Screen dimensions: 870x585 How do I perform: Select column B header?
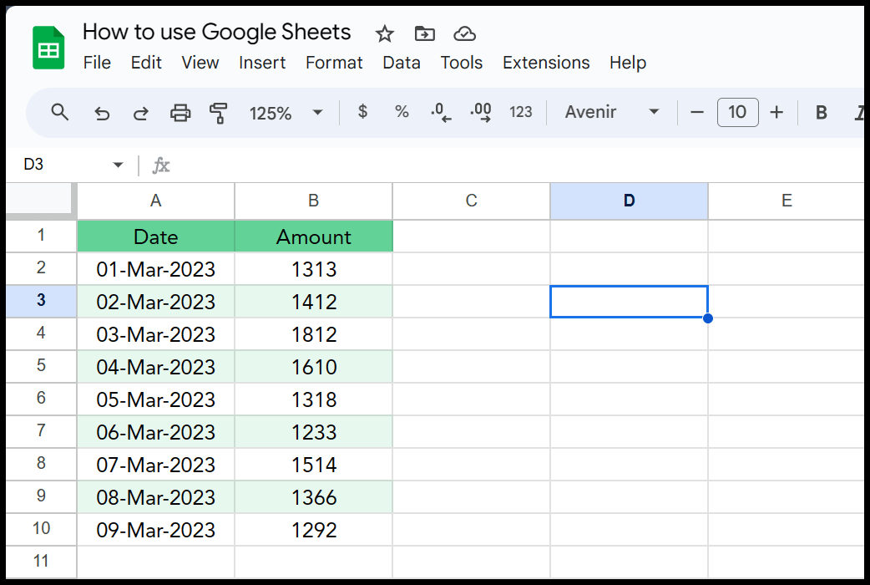tap(313, 201)
